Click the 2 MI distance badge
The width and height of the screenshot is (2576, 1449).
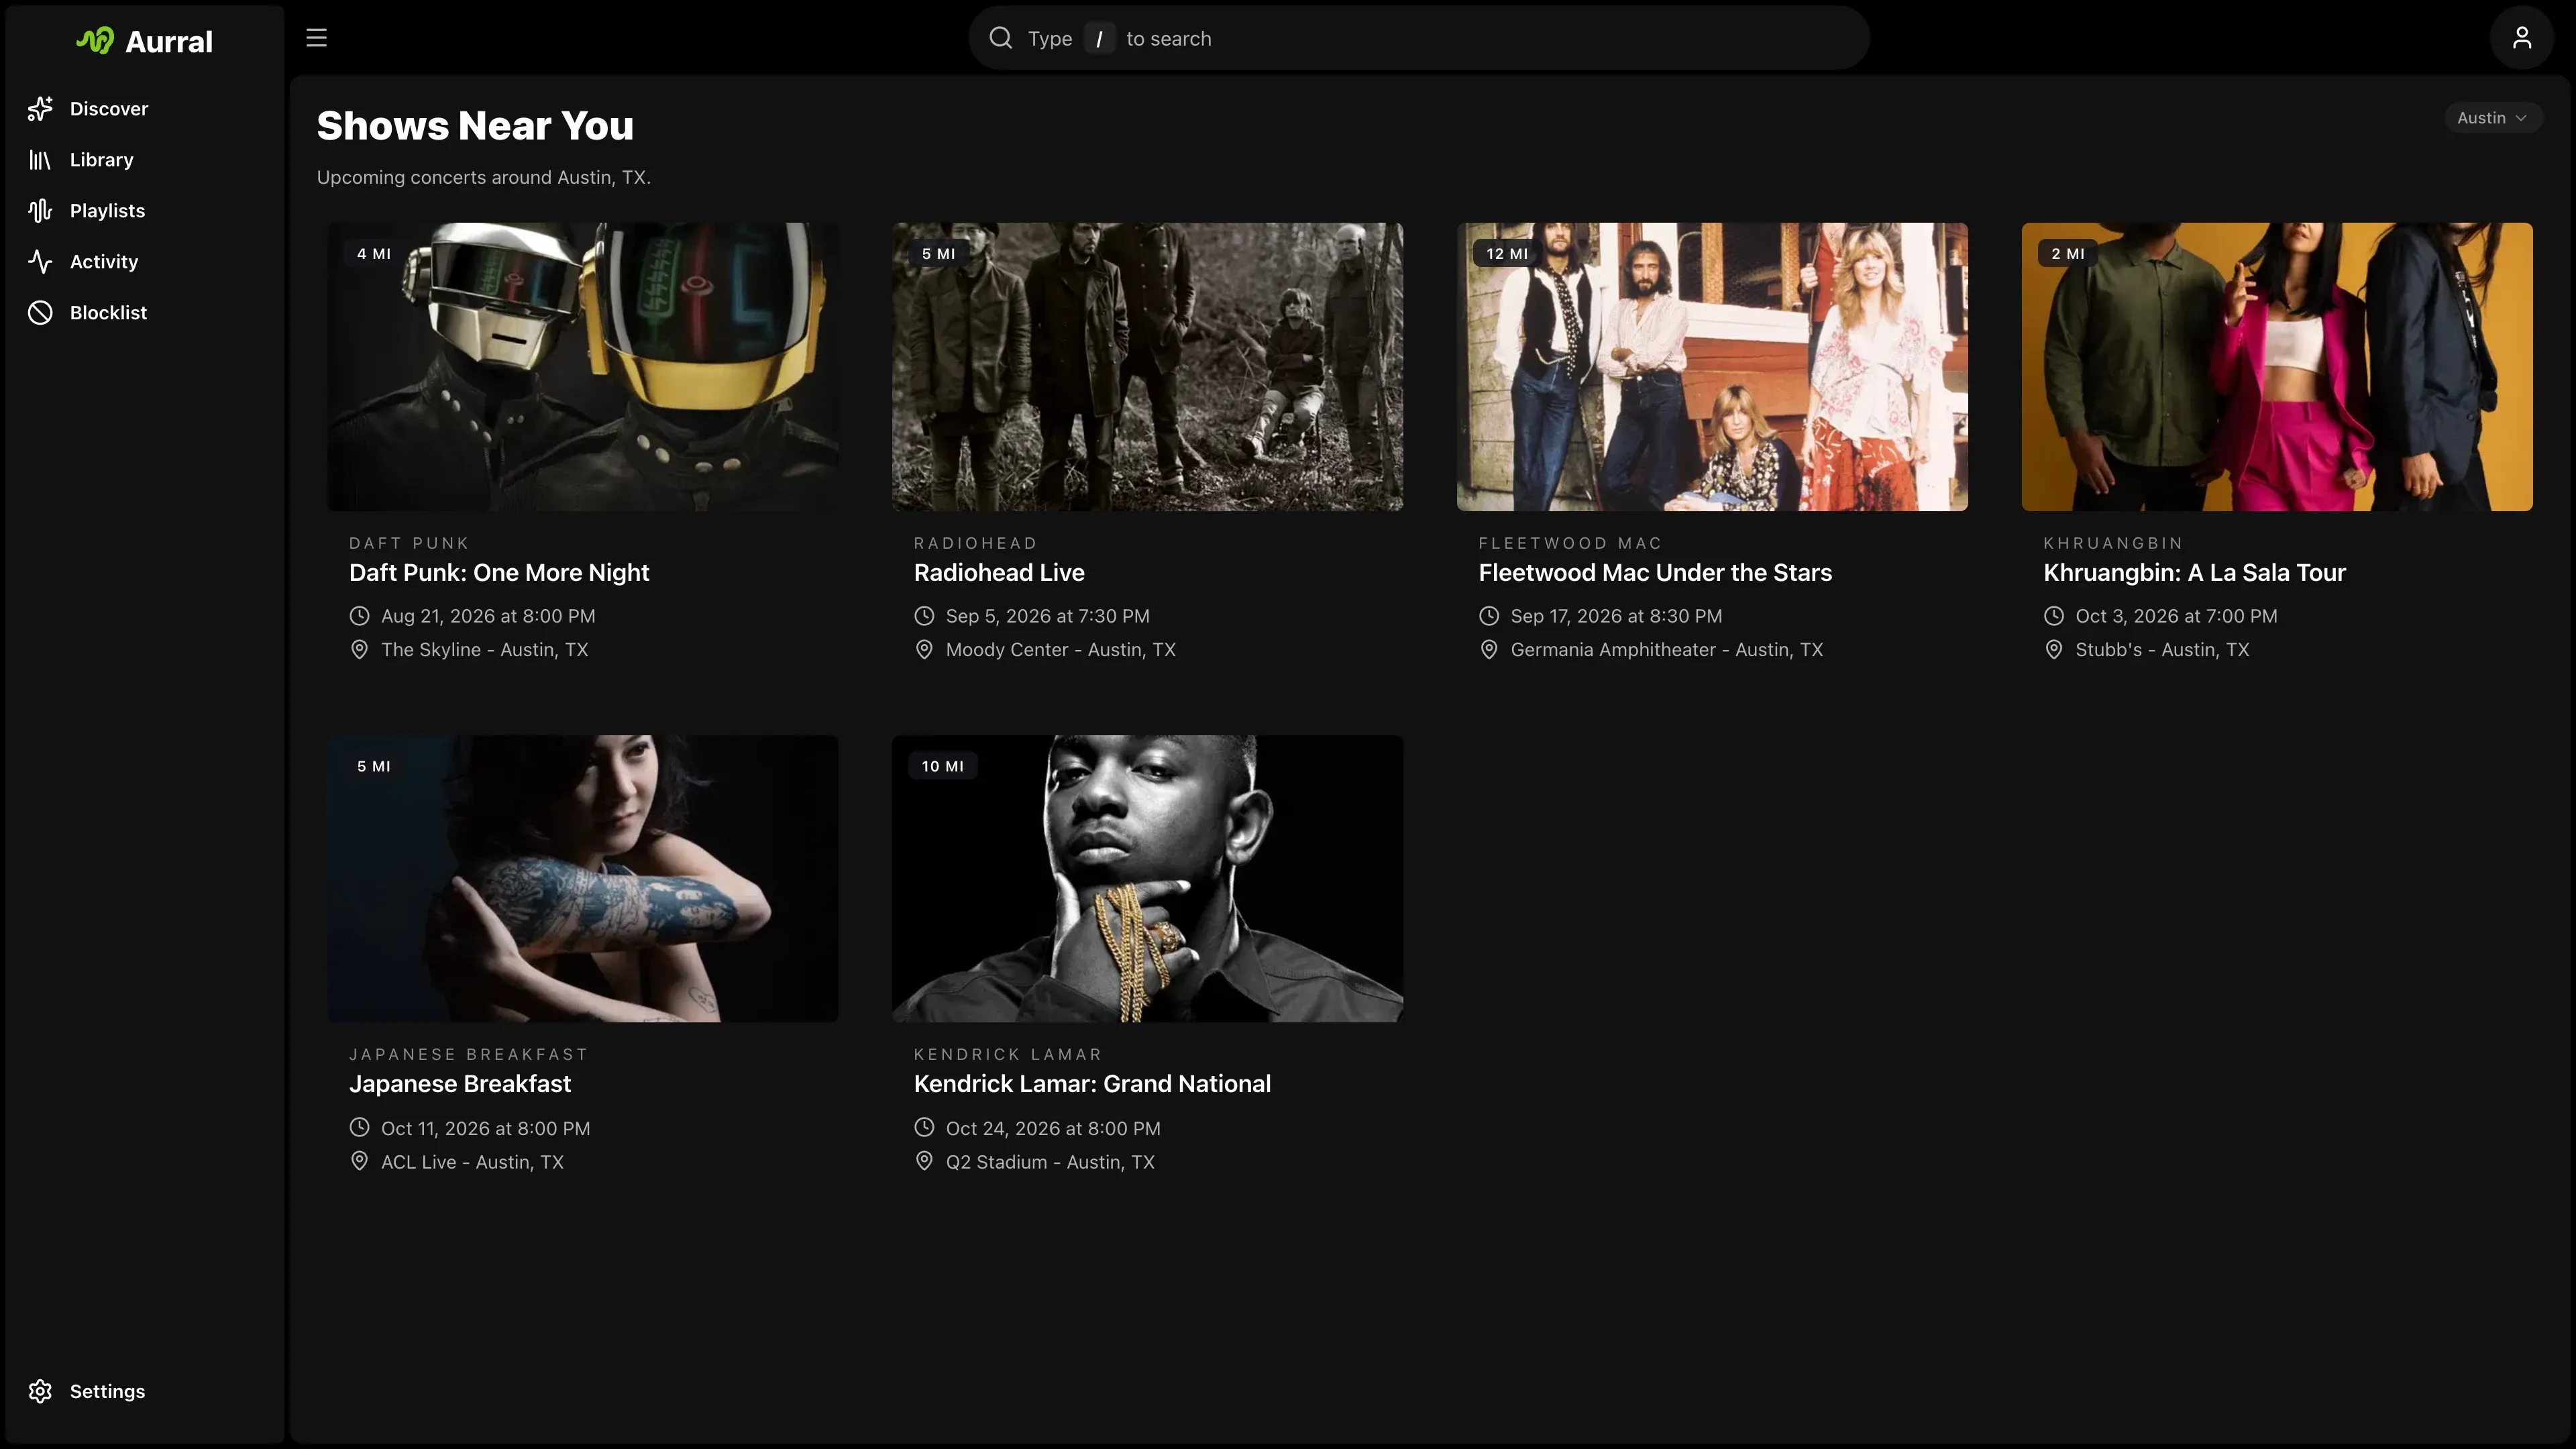(2068, 254)
